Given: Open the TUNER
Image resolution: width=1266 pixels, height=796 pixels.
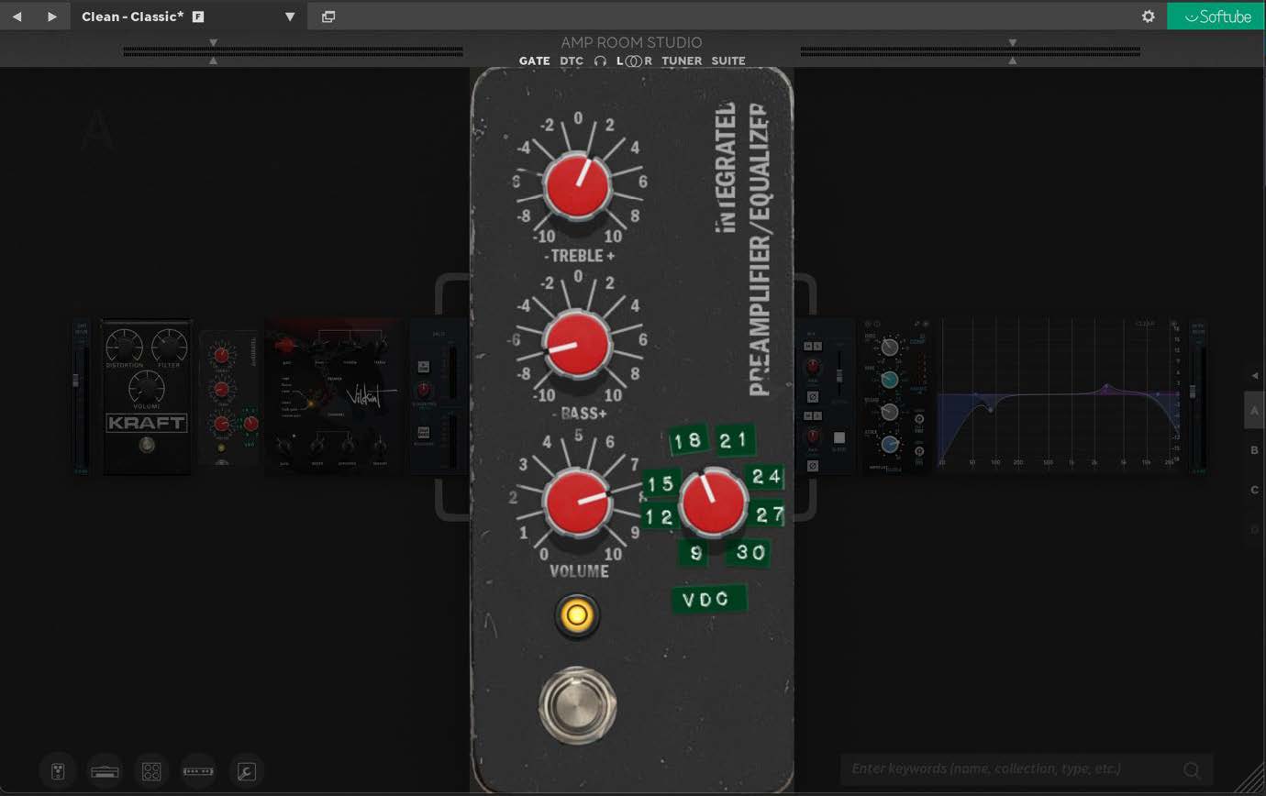Looking at the screenshot, I should 682,61.
